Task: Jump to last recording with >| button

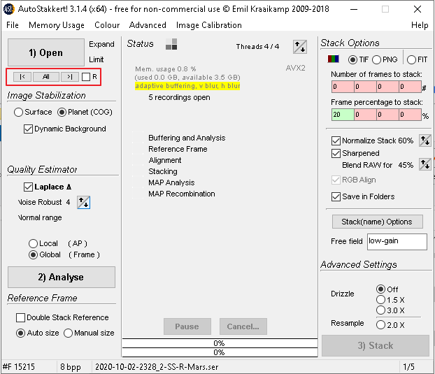Action: pos(69,76)
